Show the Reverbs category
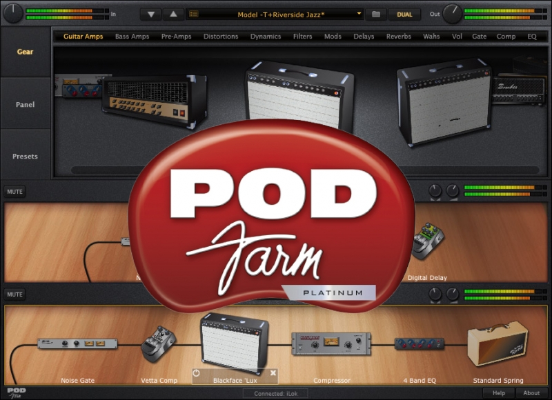 tap(399, 37)
